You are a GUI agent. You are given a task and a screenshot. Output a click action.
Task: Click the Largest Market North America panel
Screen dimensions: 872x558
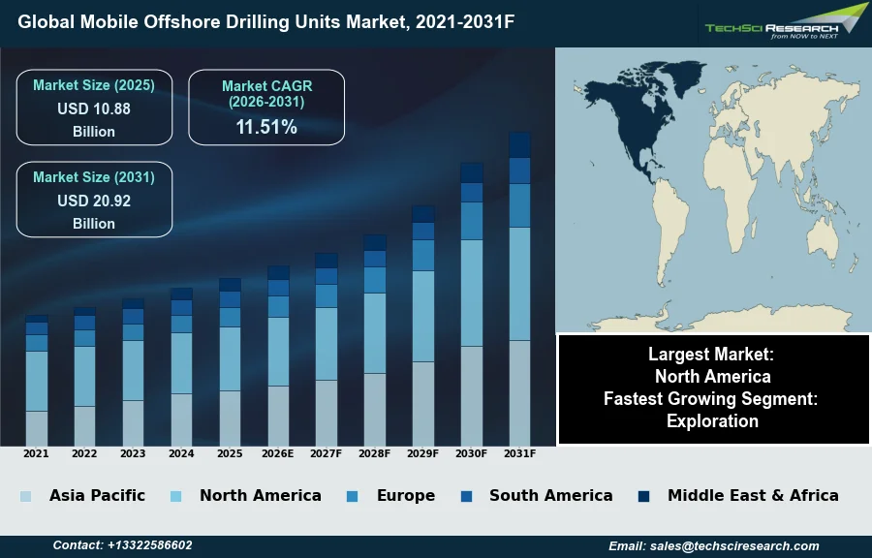point(713,389)
